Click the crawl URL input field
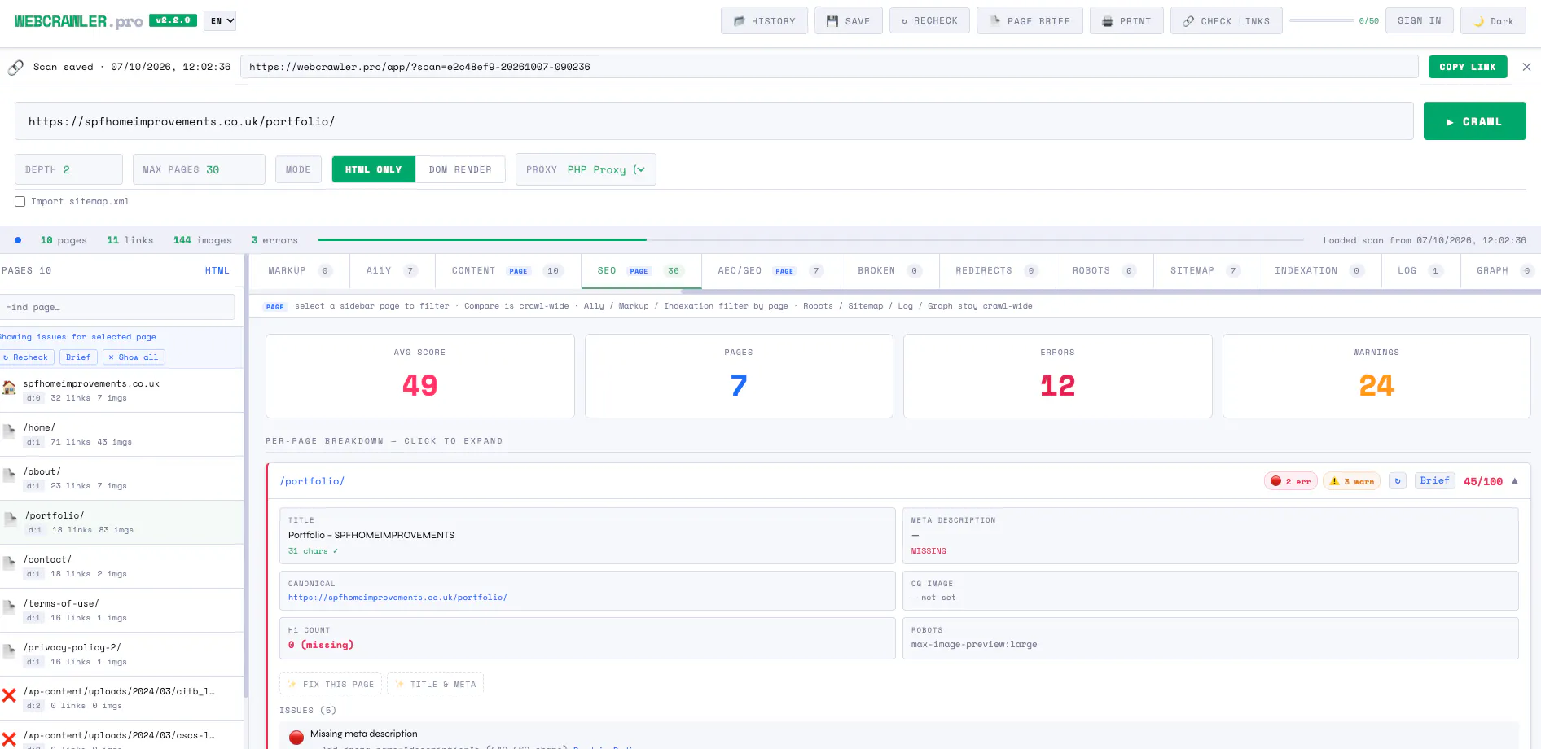The image size is (1541, 749). coord(714,121)
